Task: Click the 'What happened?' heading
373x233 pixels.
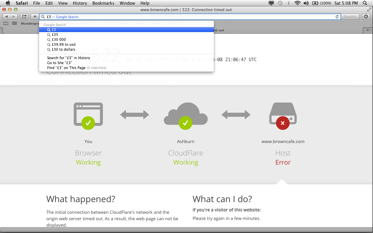Action: pyautogui.click(x=81, y=199)
